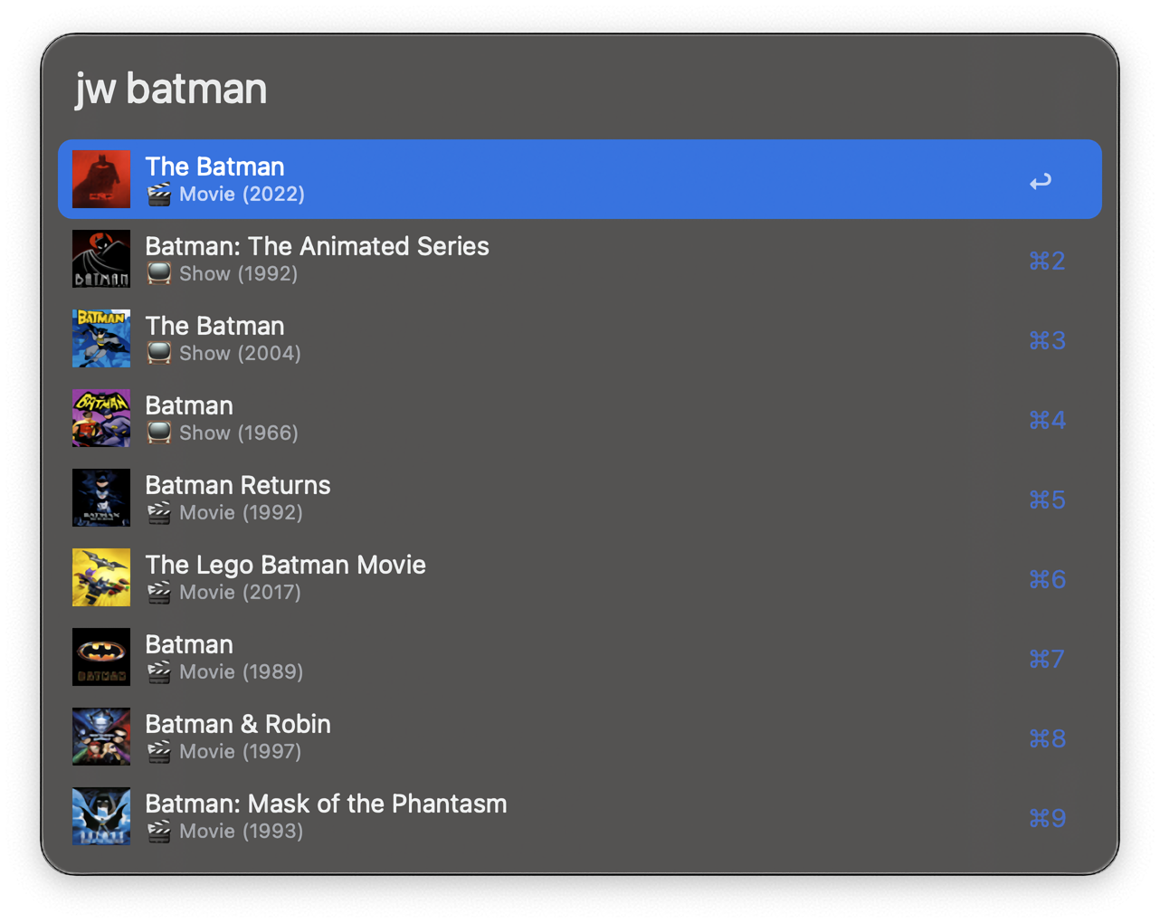This screenshot has width=1160, height=923.
Task: Click the TV icon beside Show (2004)
Action: pos(159,353)
